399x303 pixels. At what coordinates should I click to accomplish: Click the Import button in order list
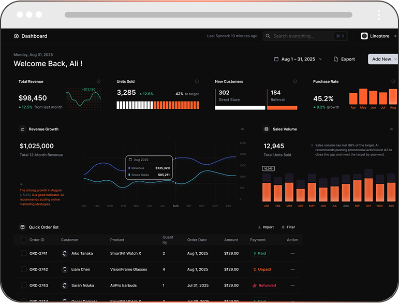tap(265, 227)
